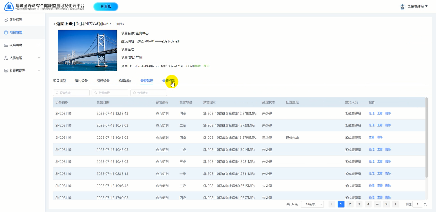Click the 系统设置 gear icon
This screenshot has width=436, height=212.
[6, 20]
